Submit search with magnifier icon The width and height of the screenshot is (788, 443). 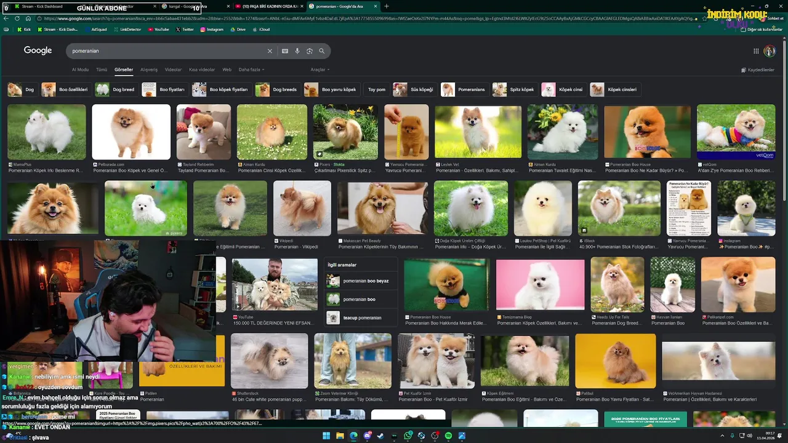coord(321,51)
